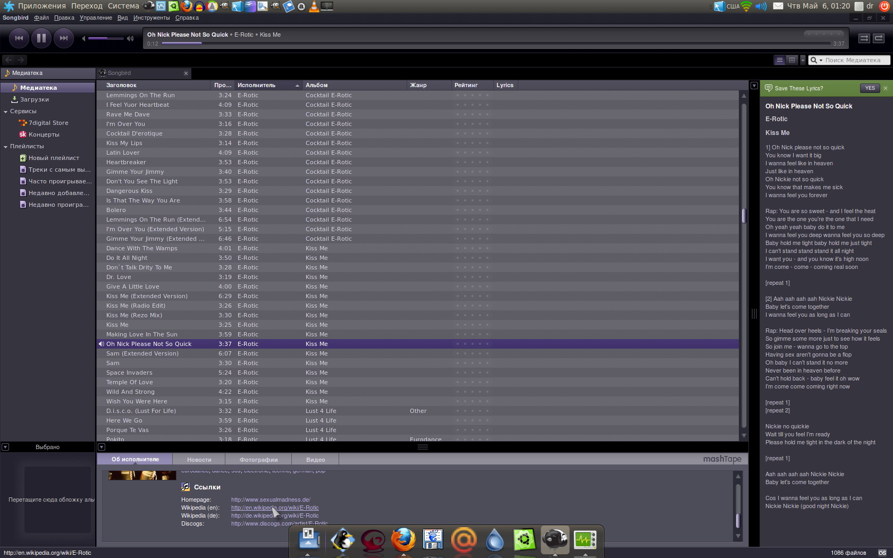This screenshot has height=558, width=893.
Task: Launch Firefox from the dock
Action: 403,540
